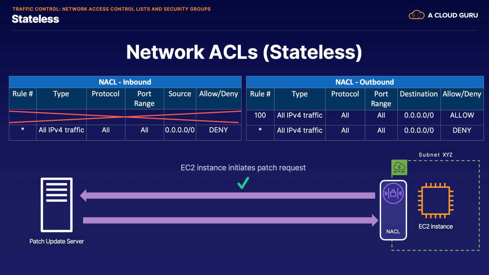This screenshot has height=275, width=489.
Task: Click the Destination column header
Action: [x=418, y=94]
